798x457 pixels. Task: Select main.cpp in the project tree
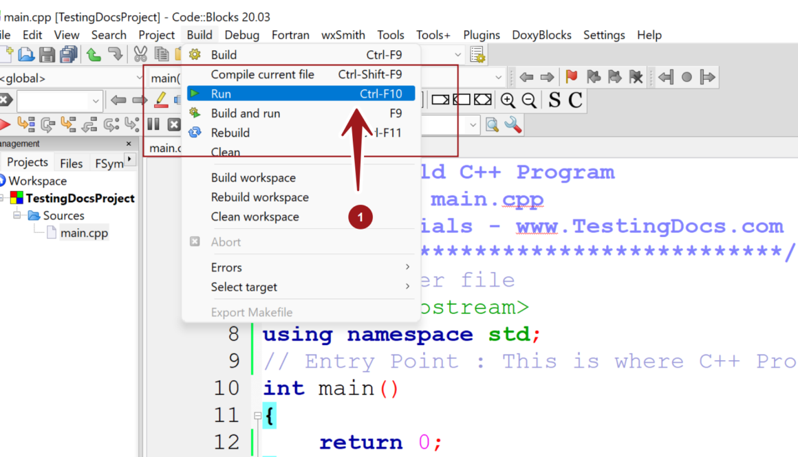tap(83, 233)
